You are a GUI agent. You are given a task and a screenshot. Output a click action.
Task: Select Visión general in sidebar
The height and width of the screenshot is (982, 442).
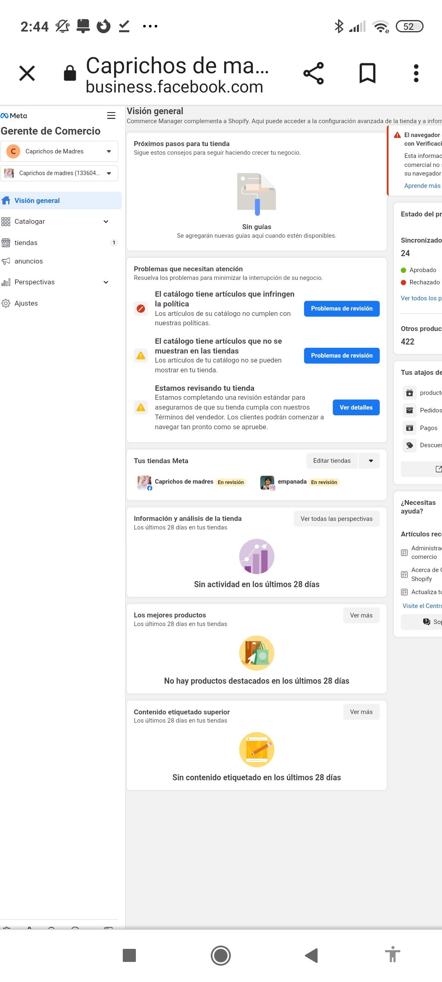(x=61, y=200)
